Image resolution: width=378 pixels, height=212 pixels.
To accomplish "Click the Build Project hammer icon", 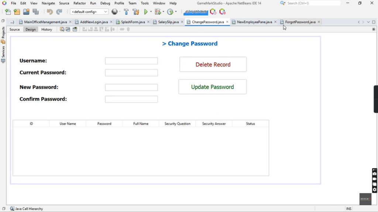I will pos(126,12).
